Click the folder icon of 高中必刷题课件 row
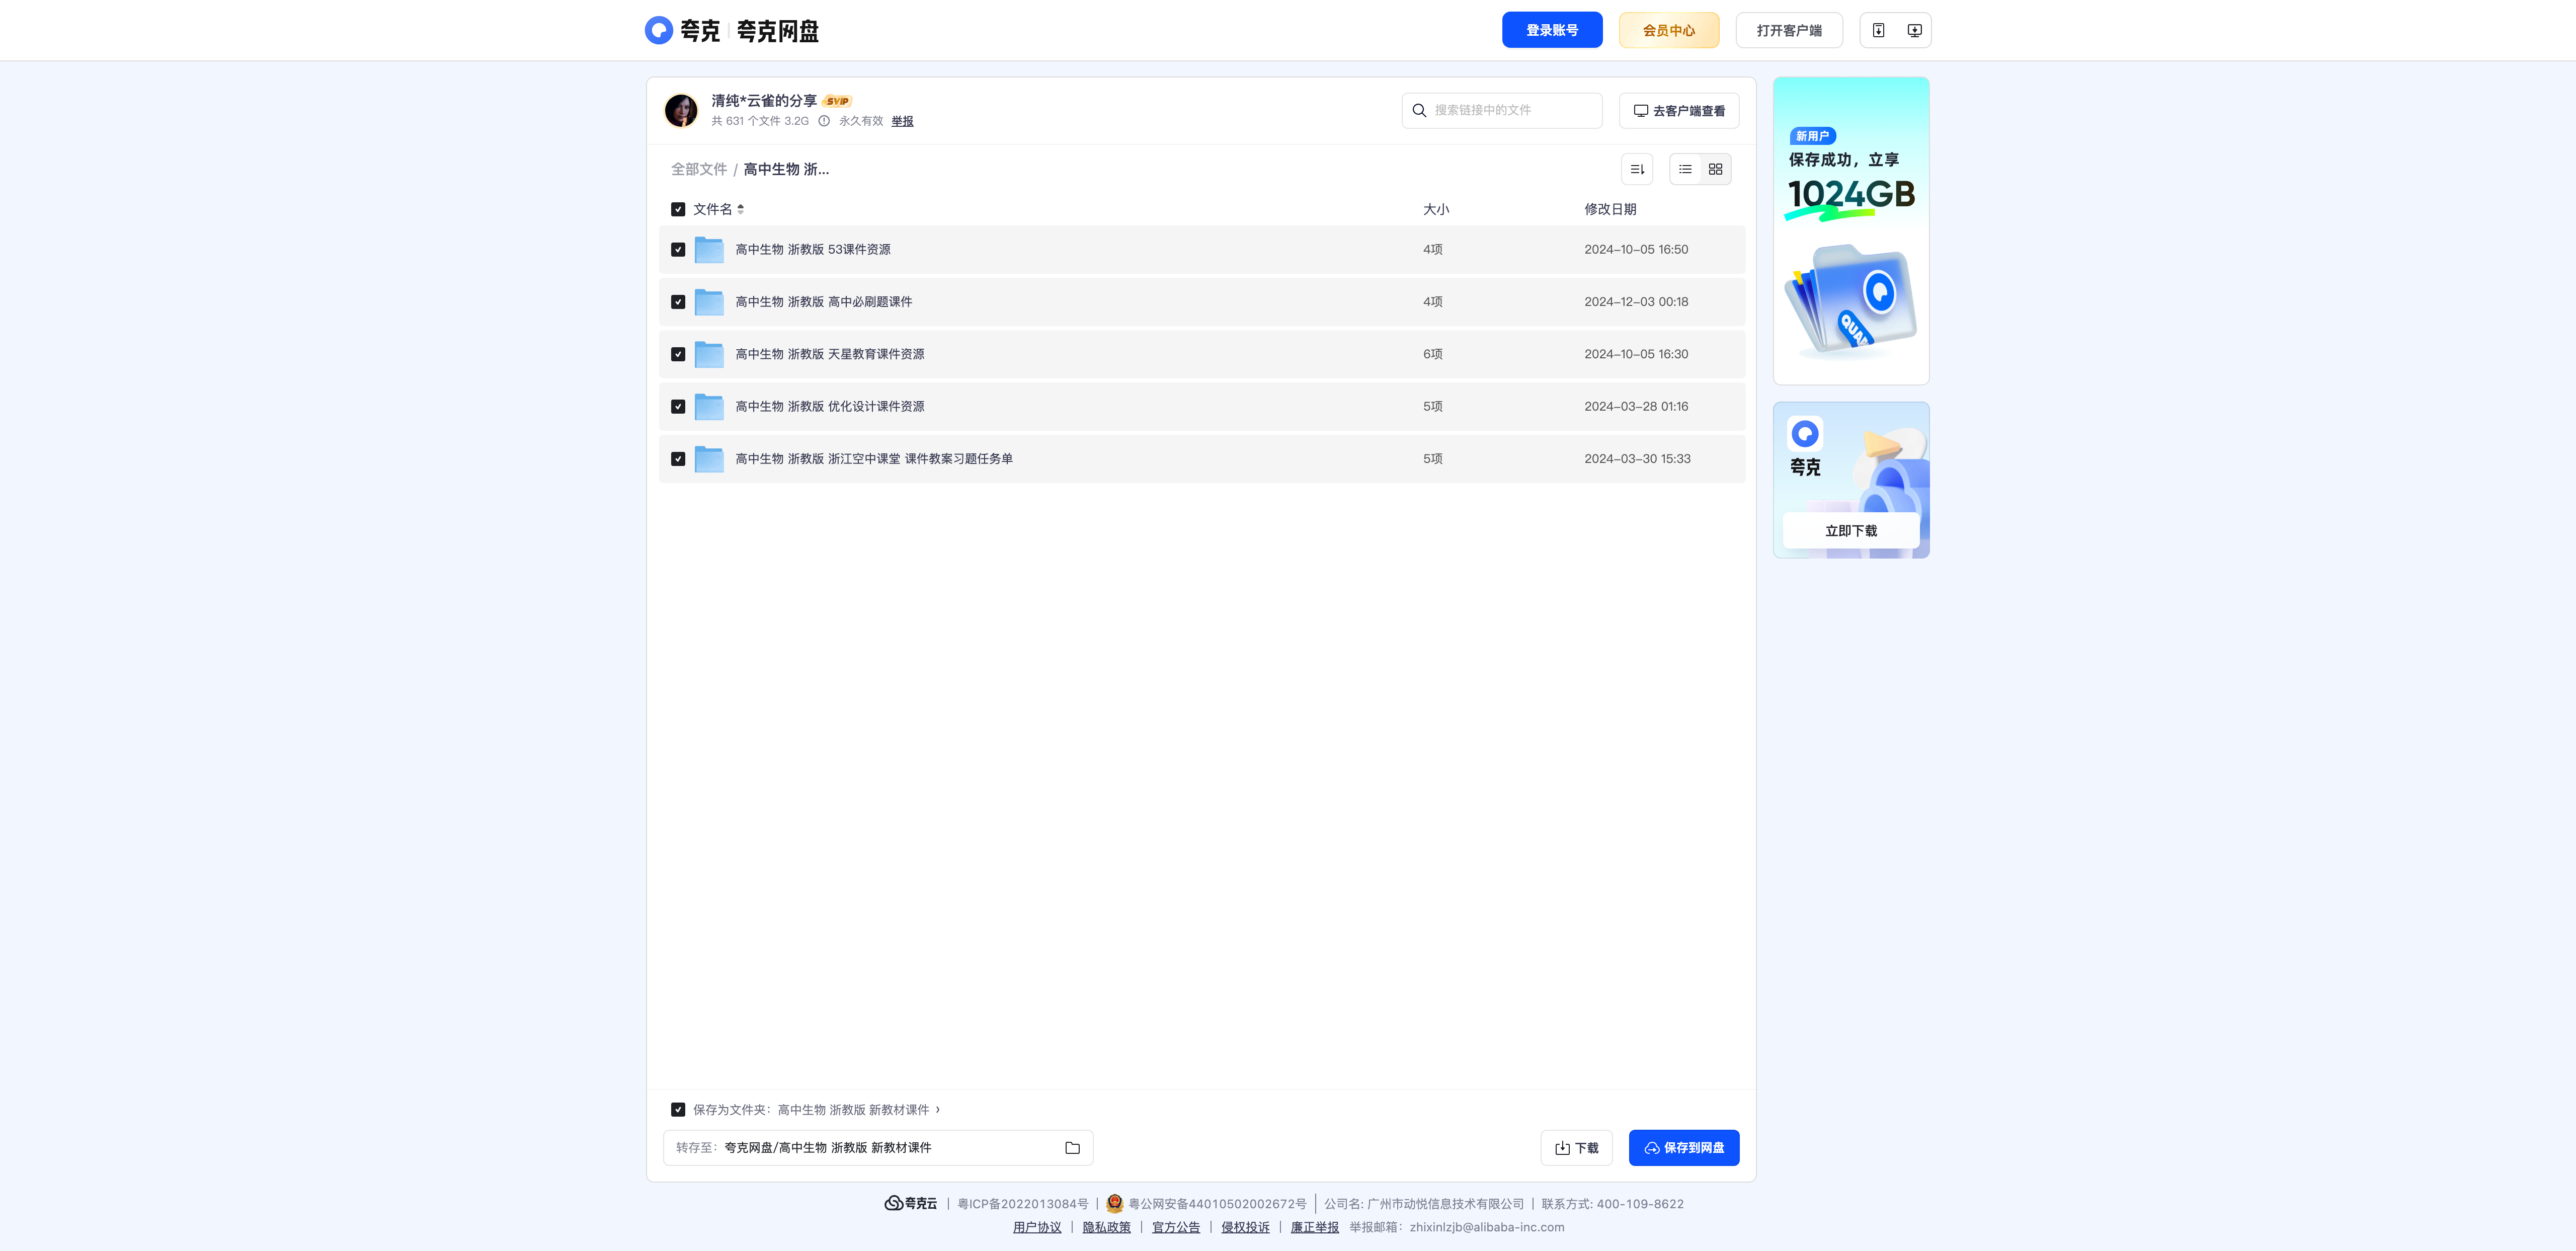The width and height of the screenshot is (2576, 1251). click(709, 302)
